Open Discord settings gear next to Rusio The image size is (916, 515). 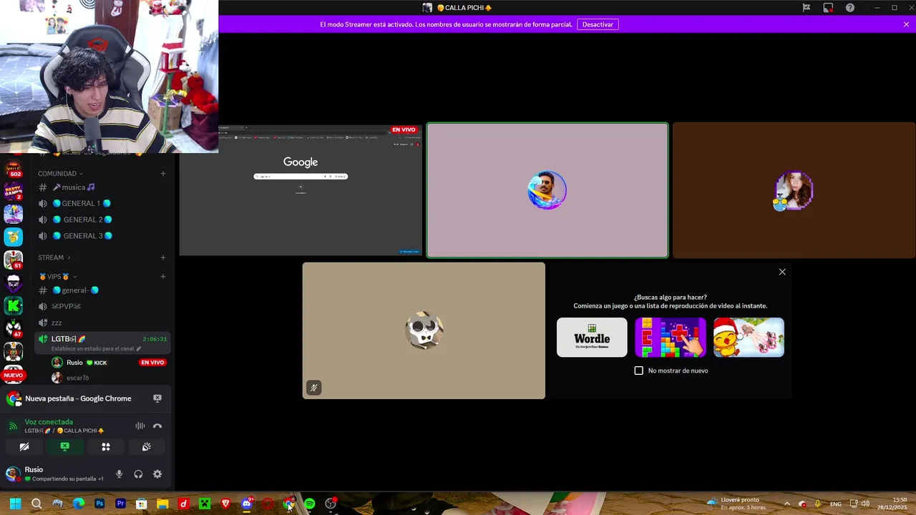coord(157,474)
